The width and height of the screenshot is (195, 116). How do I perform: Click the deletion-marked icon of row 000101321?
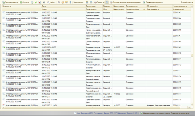4,105
